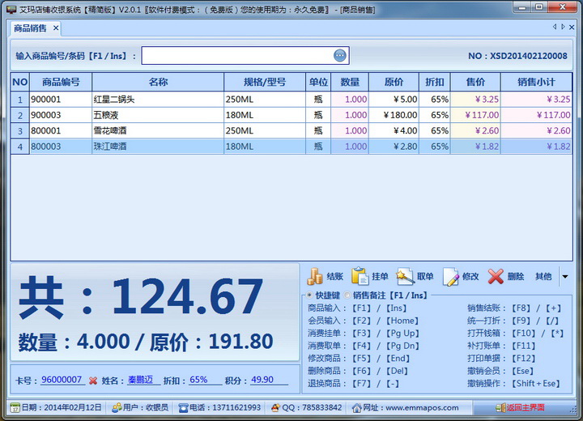
Task: Select the 快捷键 radio button
Action: click(x=309, y=296)
